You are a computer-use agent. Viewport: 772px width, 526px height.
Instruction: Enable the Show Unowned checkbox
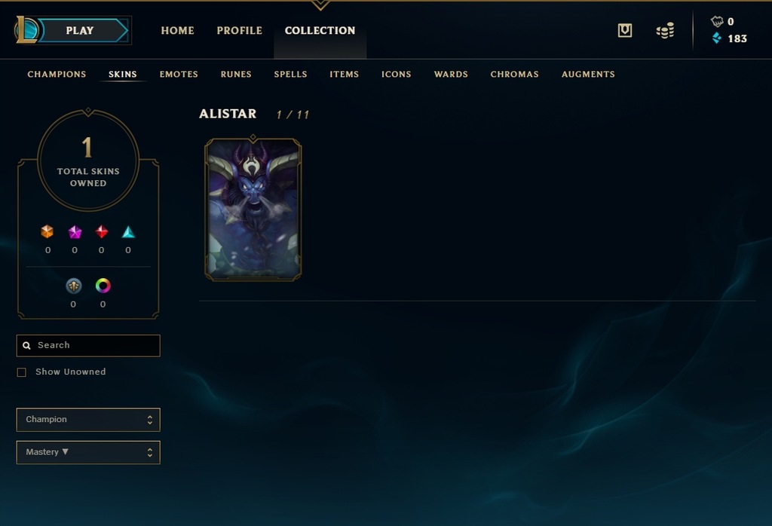[22, 372]
